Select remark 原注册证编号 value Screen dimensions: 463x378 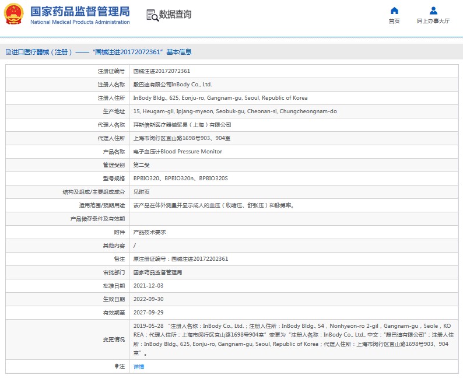[181, 259]
